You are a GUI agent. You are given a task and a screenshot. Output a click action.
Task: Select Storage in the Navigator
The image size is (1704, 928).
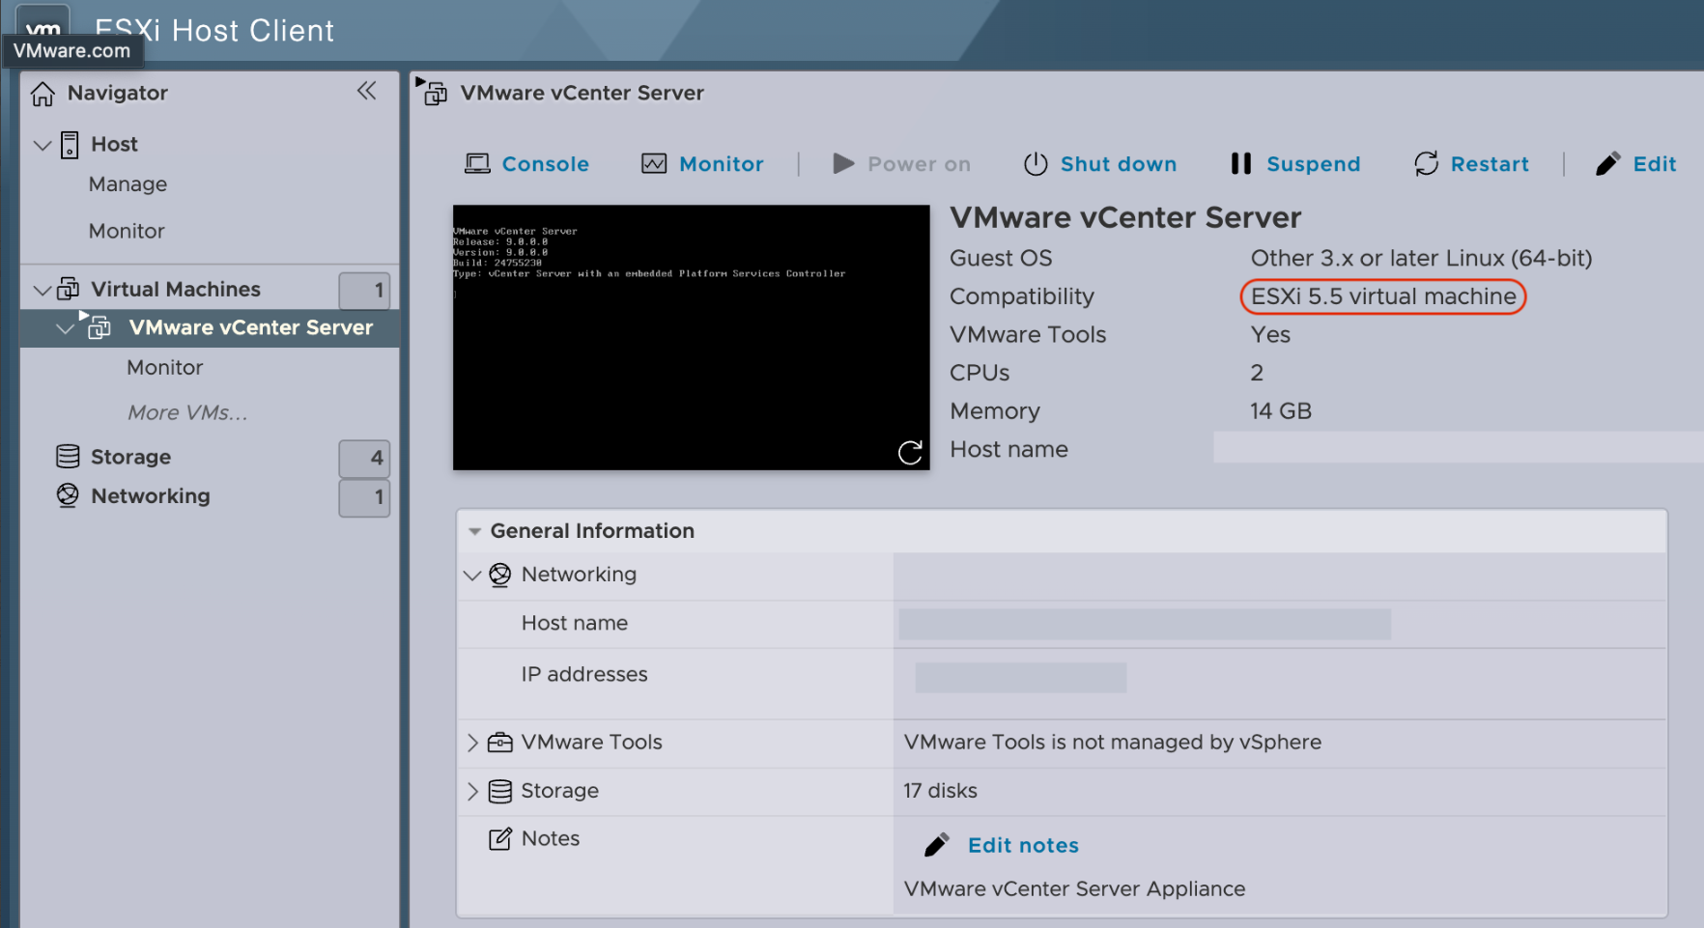130,457
